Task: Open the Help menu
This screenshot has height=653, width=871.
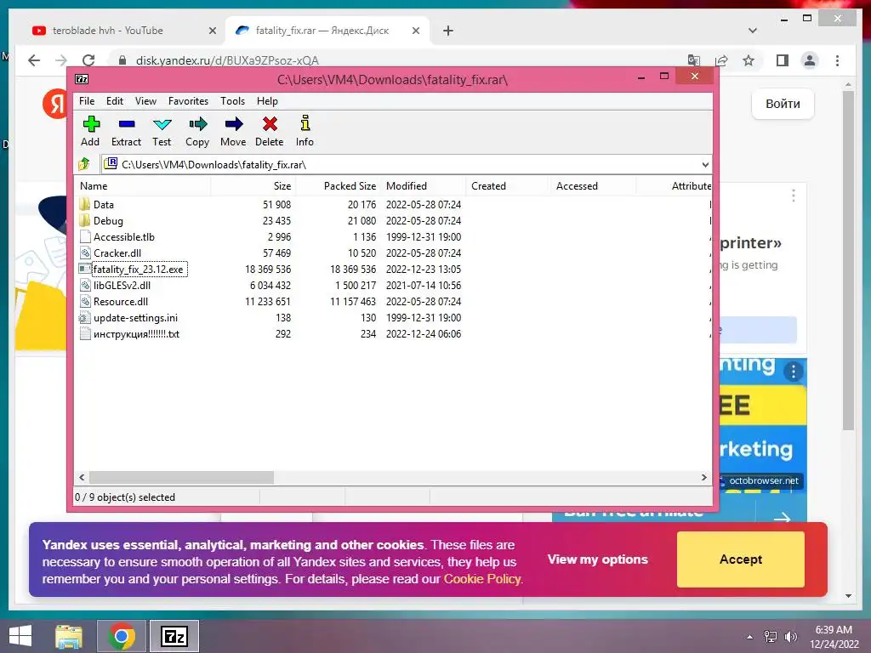Action: tap(267, 101)
